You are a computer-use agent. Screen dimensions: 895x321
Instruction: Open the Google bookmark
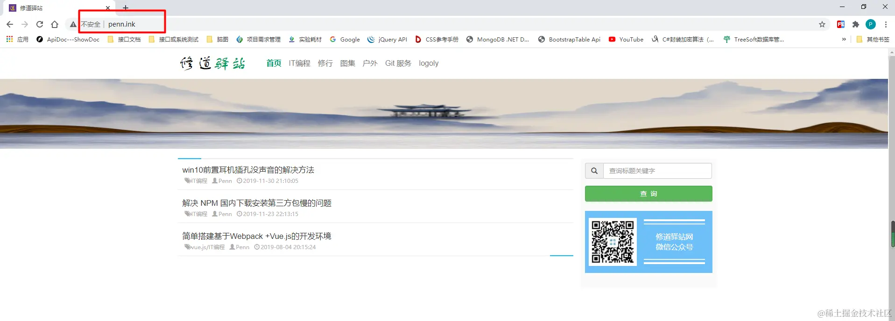(x=345, y=39)
